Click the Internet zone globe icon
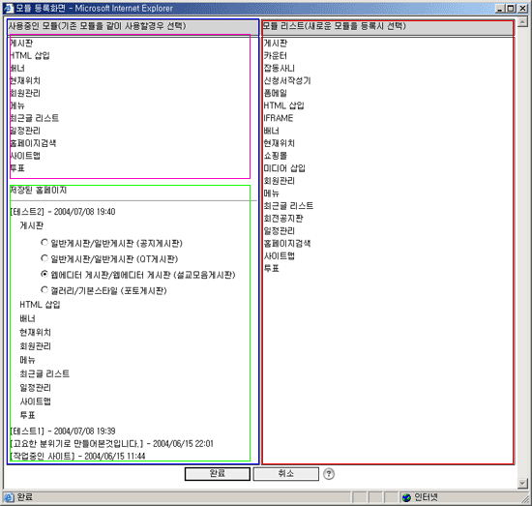 coord(406,497)
